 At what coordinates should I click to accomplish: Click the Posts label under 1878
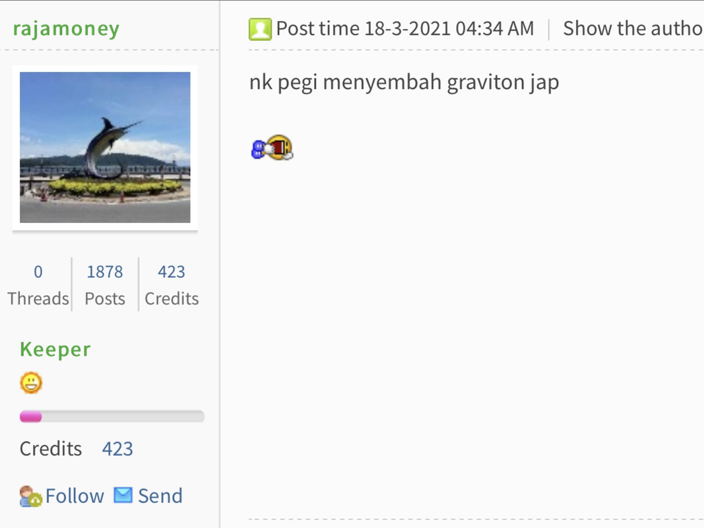click(105, 298)
